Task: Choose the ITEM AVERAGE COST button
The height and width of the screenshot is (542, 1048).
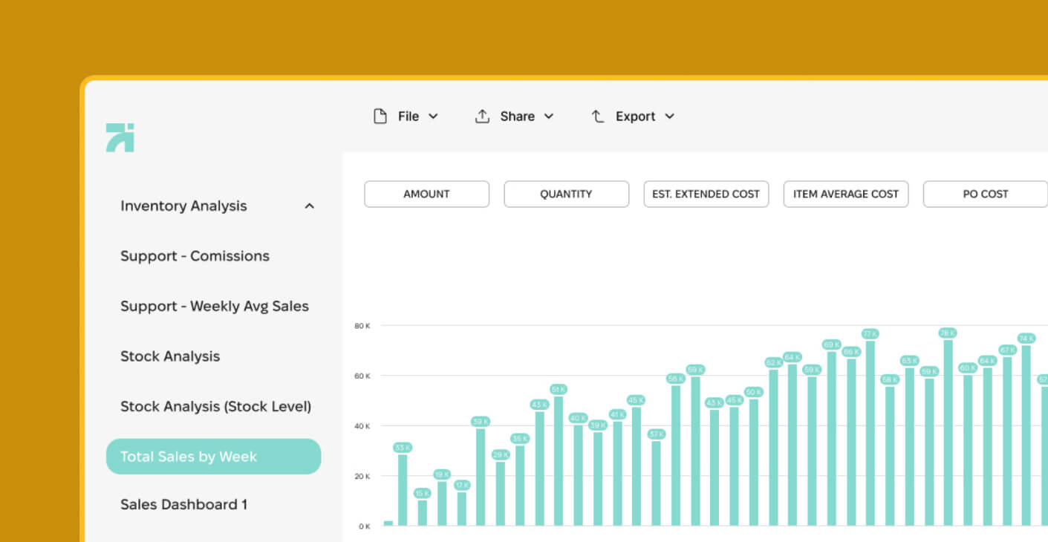Action: pos(845,194)
